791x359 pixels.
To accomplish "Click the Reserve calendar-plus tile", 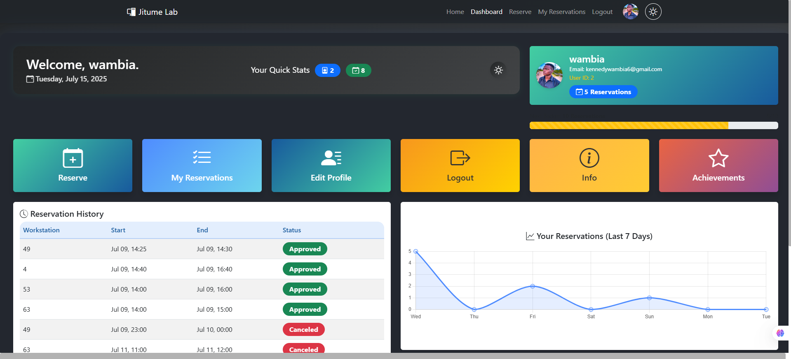I will coord(73,165).
